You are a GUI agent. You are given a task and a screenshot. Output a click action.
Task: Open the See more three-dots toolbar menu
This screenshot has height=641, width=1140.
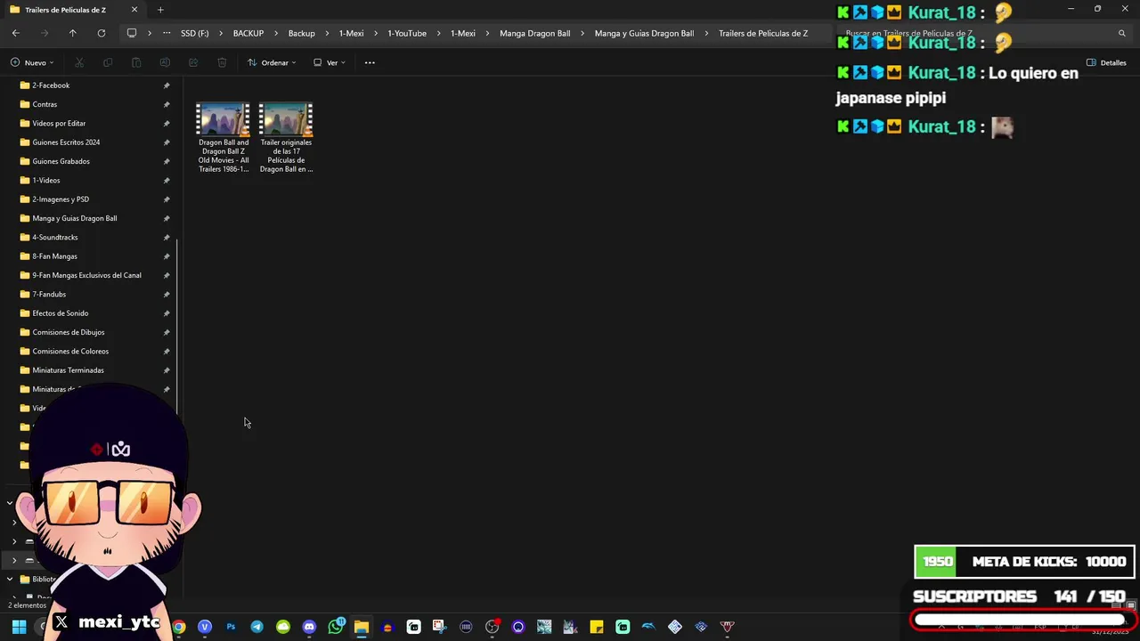click(370, 62)
